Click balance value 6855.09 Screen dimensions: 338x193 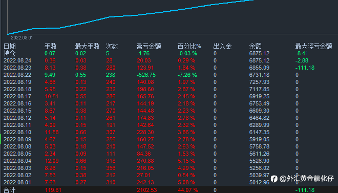[259, 68]
